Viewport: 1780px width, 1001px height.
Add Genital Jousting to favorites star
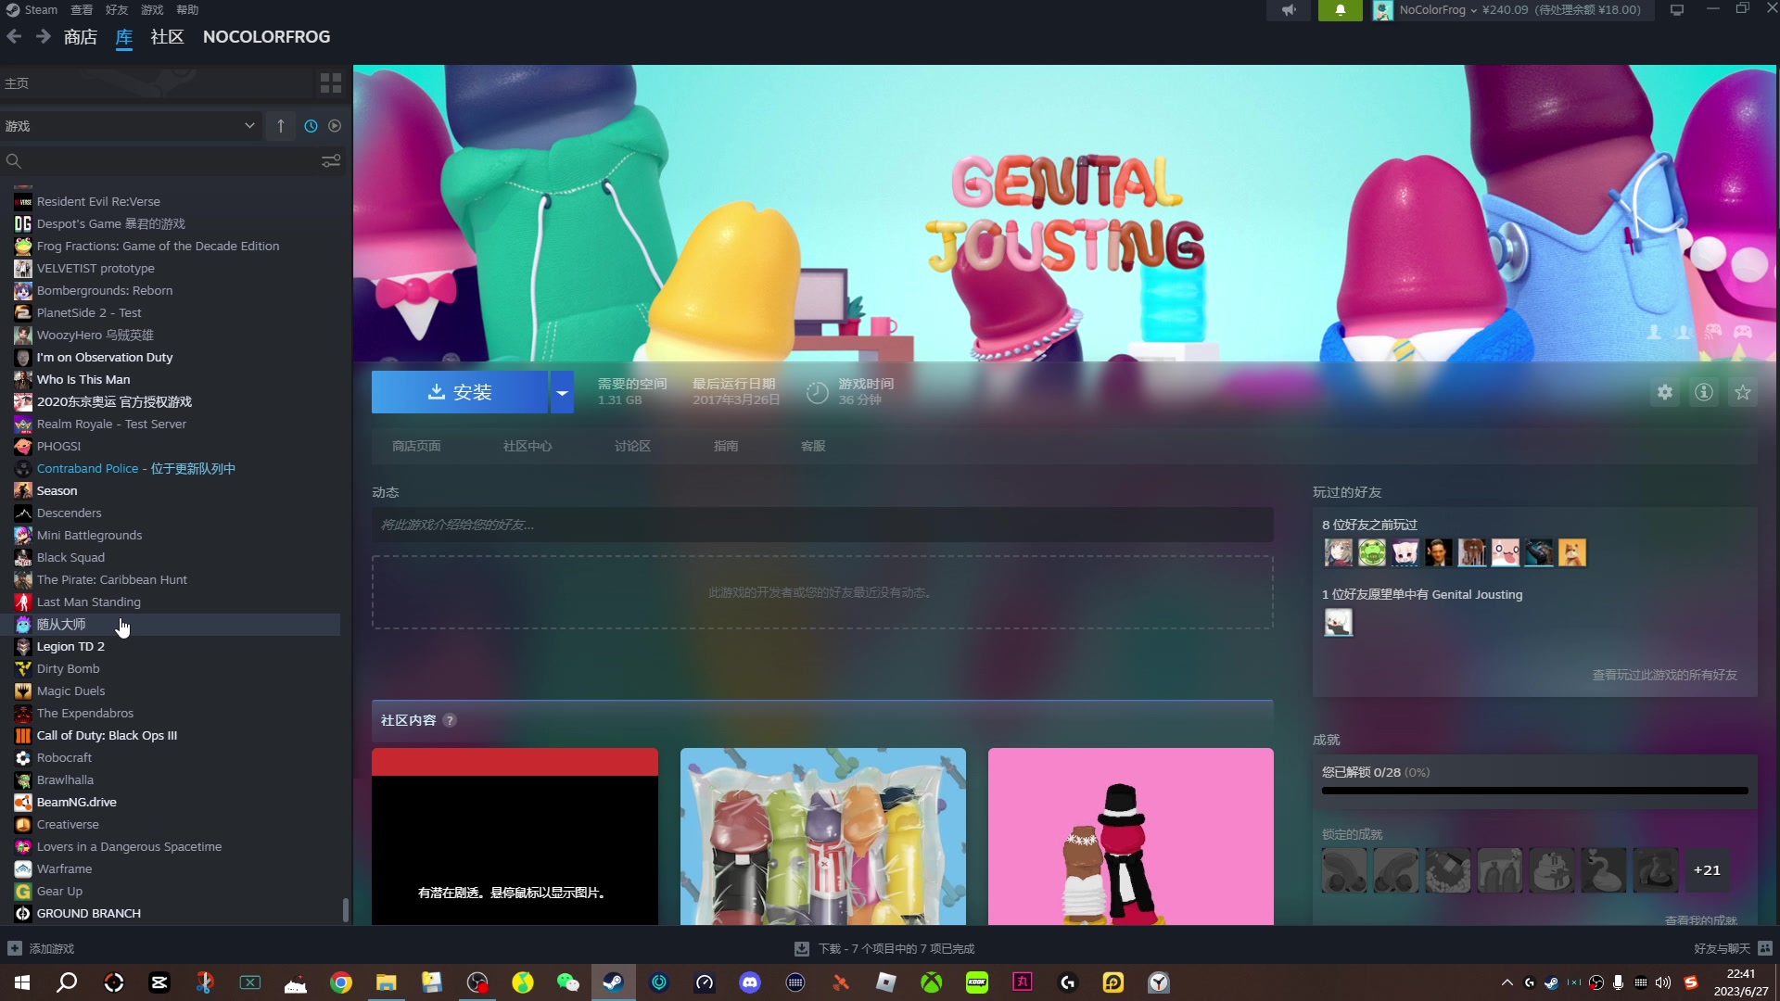1743,392
